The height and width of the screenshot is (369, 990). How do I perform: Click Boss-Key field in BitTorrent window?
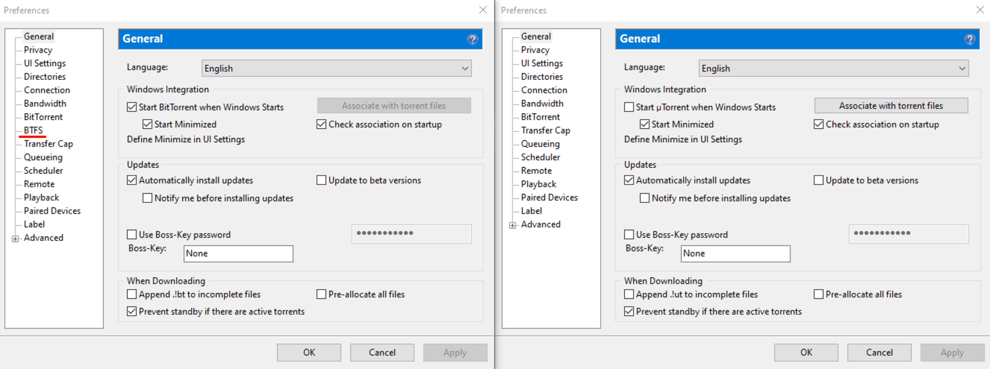click(238, 253)
